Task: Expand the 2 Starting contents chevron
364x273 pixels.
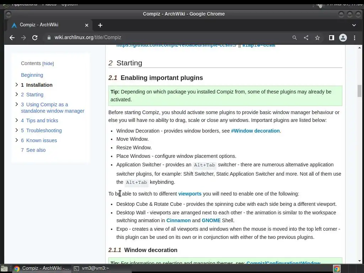Action: tap(16, 94)
